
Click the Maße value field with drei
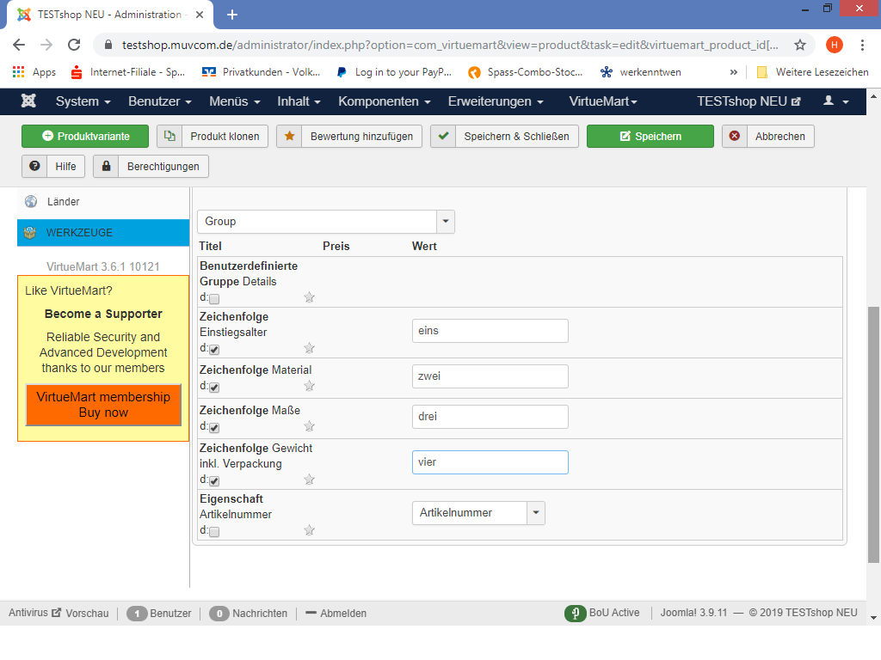[490, 417]
